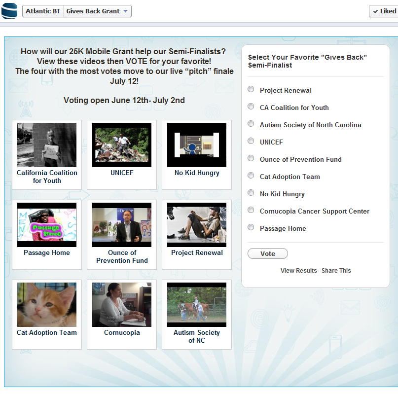Pick Ounce of Prevention Fund radio button
The image size is (398, 394).
[x=251, y=158]
